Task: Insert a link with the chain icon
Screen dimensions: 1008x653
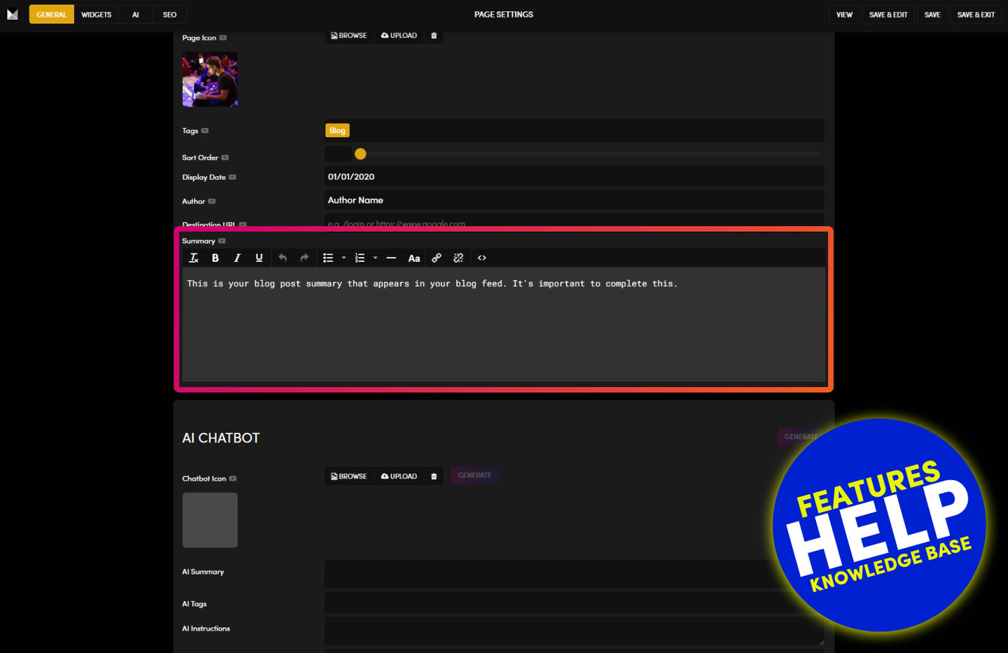Action: [436, 258]
